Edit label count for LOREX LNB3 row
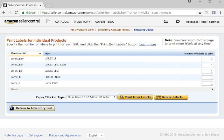 (207, 77)
